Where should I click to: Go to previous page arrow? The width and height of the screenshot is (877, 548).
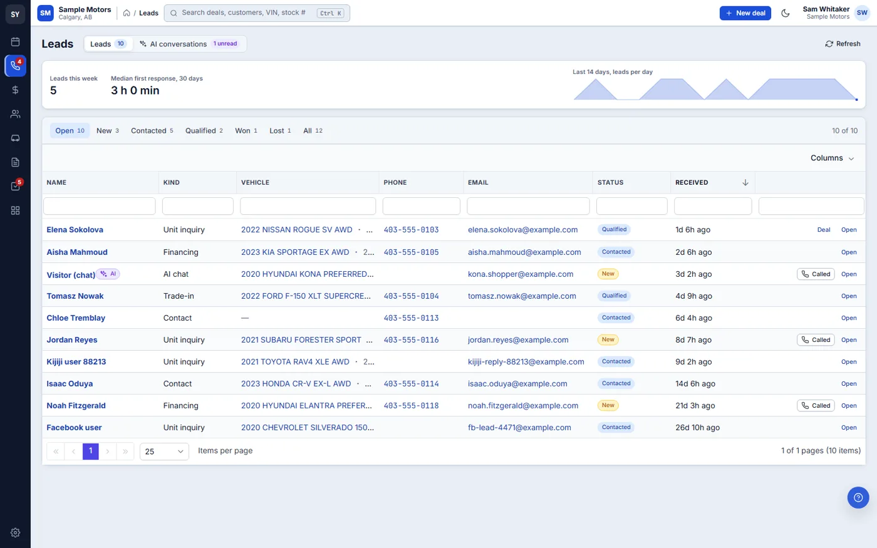coord(73,451)
